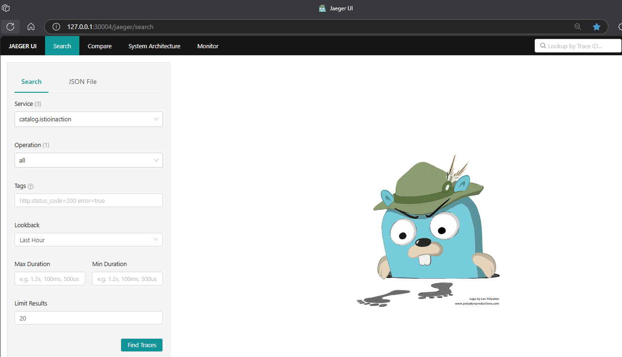Viewport: 622px width, 357px height.
Task: Click the 'Operation' field label
Action: coord(28,145)
